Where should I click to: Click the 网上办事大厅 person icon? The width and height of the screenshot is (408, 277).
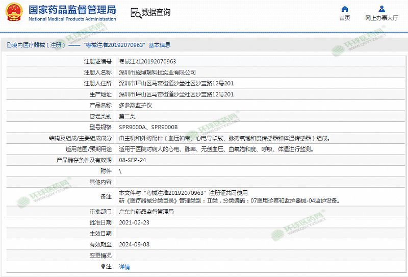pyautogui.click(x=381, y=9)
